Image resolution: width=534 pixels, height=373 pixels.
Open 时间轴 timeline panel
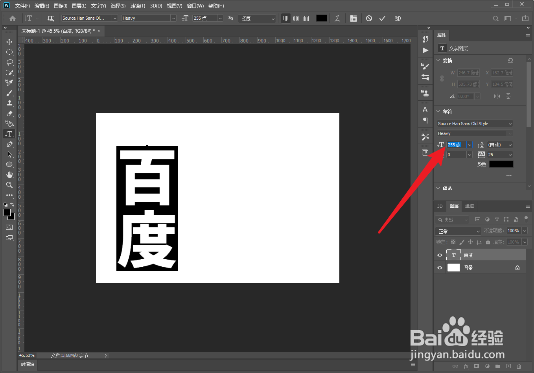(28, 364)
